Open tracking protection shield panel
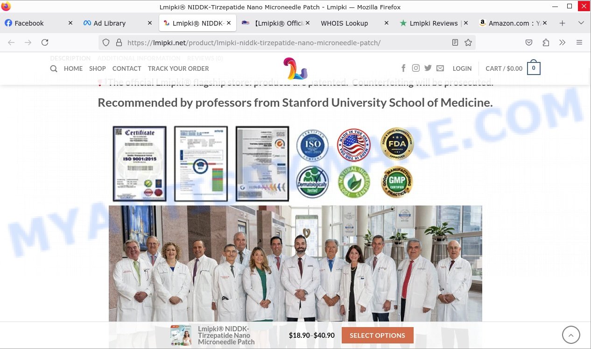 click(106, 42)
